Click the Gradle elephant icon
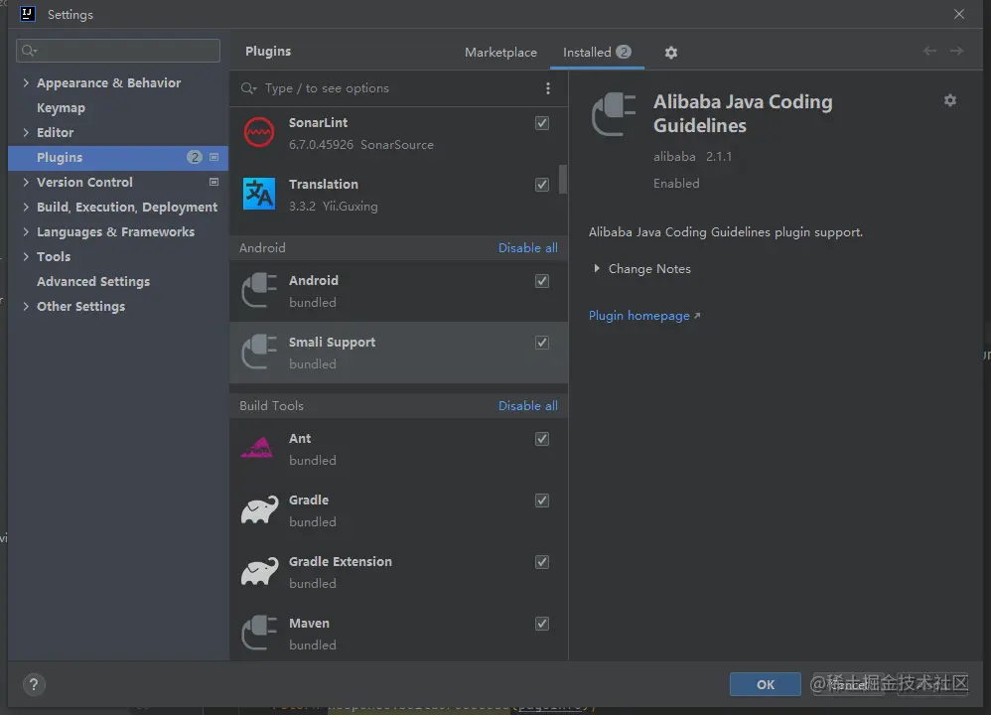 [259, 510]
